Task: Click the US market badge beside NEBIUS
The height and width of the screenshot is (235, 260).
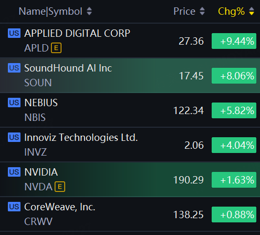Action: coord(14,103)
